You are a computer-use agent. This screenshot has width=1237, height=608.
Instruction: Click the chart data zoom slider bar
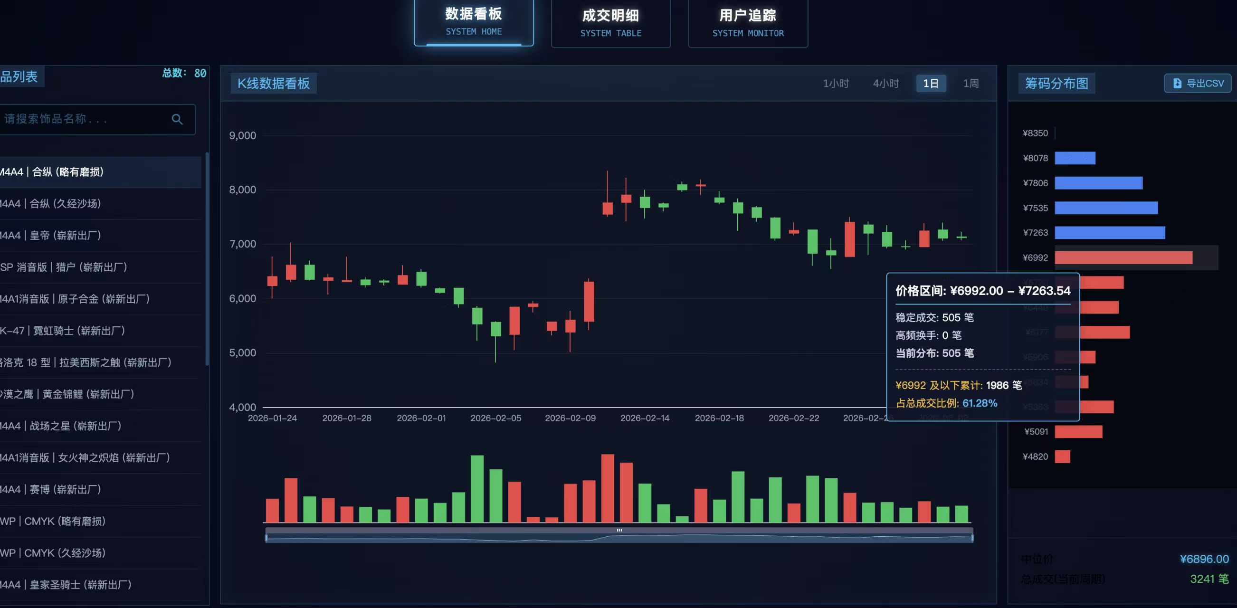619,535
